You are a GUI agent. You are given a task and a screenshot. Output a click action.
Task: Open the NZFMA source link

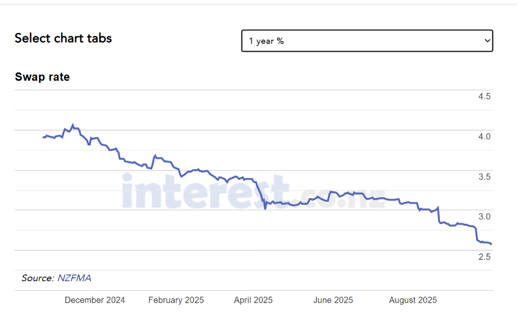[74, 278]
